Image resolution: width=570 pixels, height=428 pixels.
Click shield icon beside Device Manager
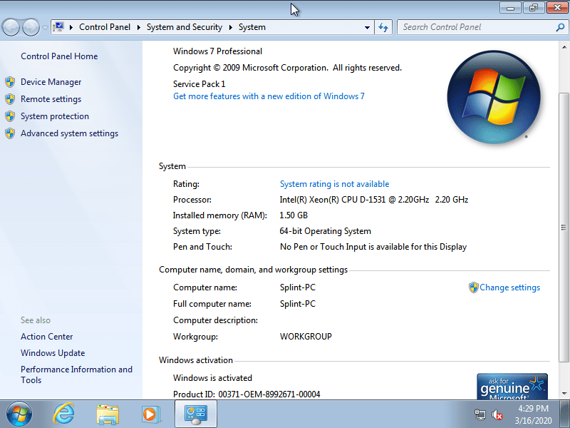(10, 82)
